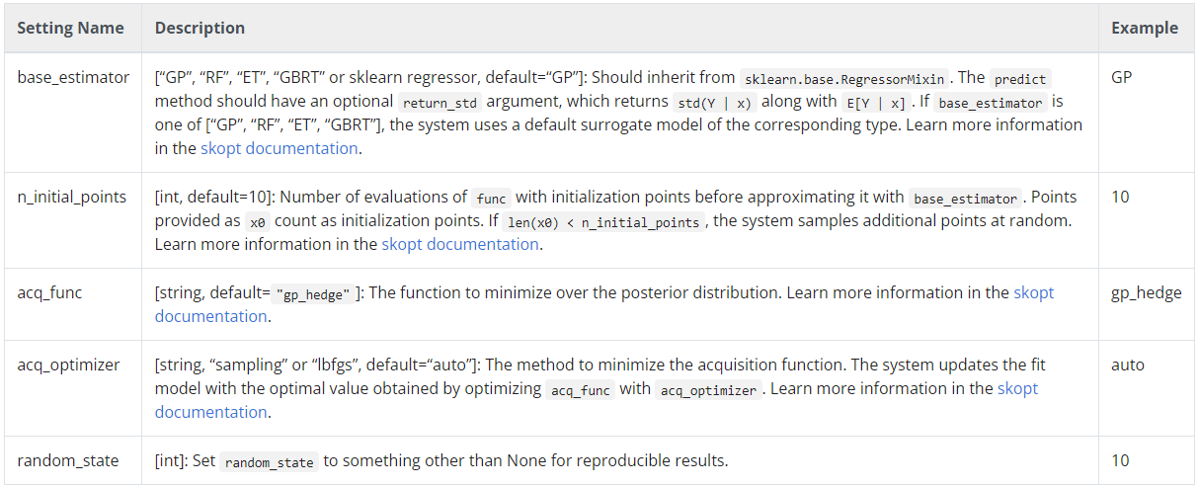Image resolution: width=1199 pixels, height=487 pixels.
Task: Click the Example column header
Action: [x=1144, y=28]
